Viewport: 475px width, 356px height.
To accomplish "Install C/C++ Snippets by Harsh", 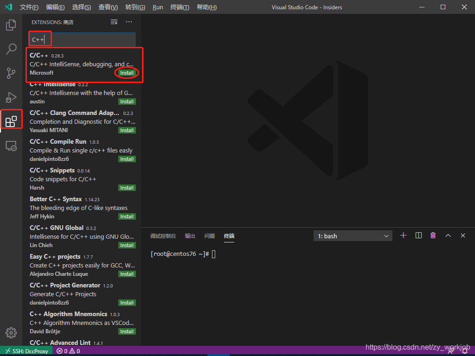I will 127,188.
